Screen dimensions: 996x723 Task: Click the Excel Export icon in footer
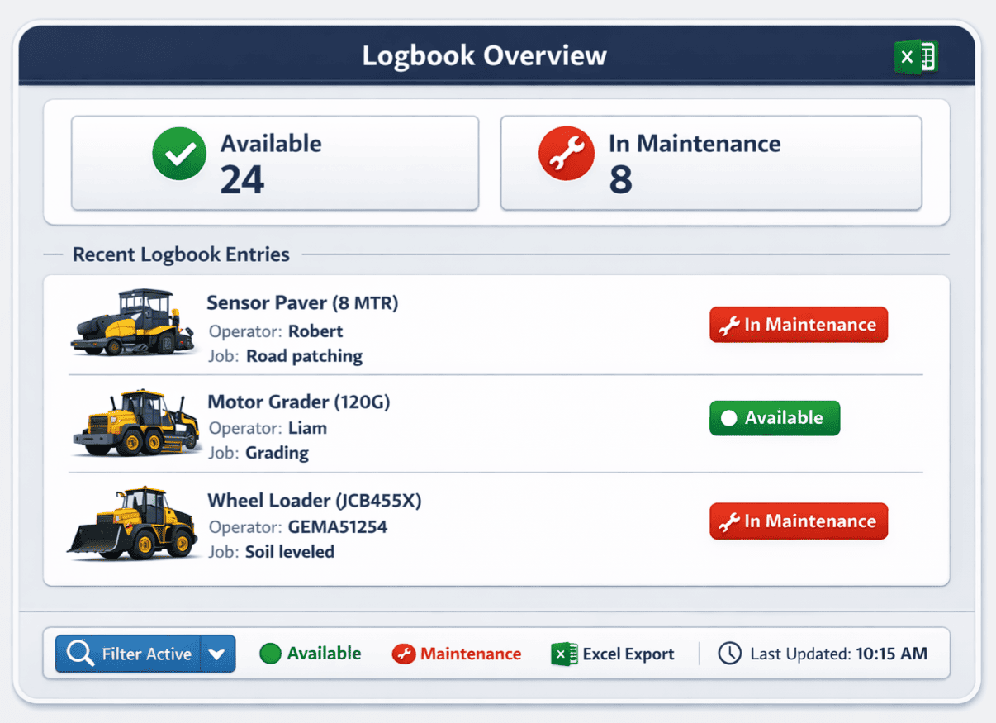click(564, 654)
